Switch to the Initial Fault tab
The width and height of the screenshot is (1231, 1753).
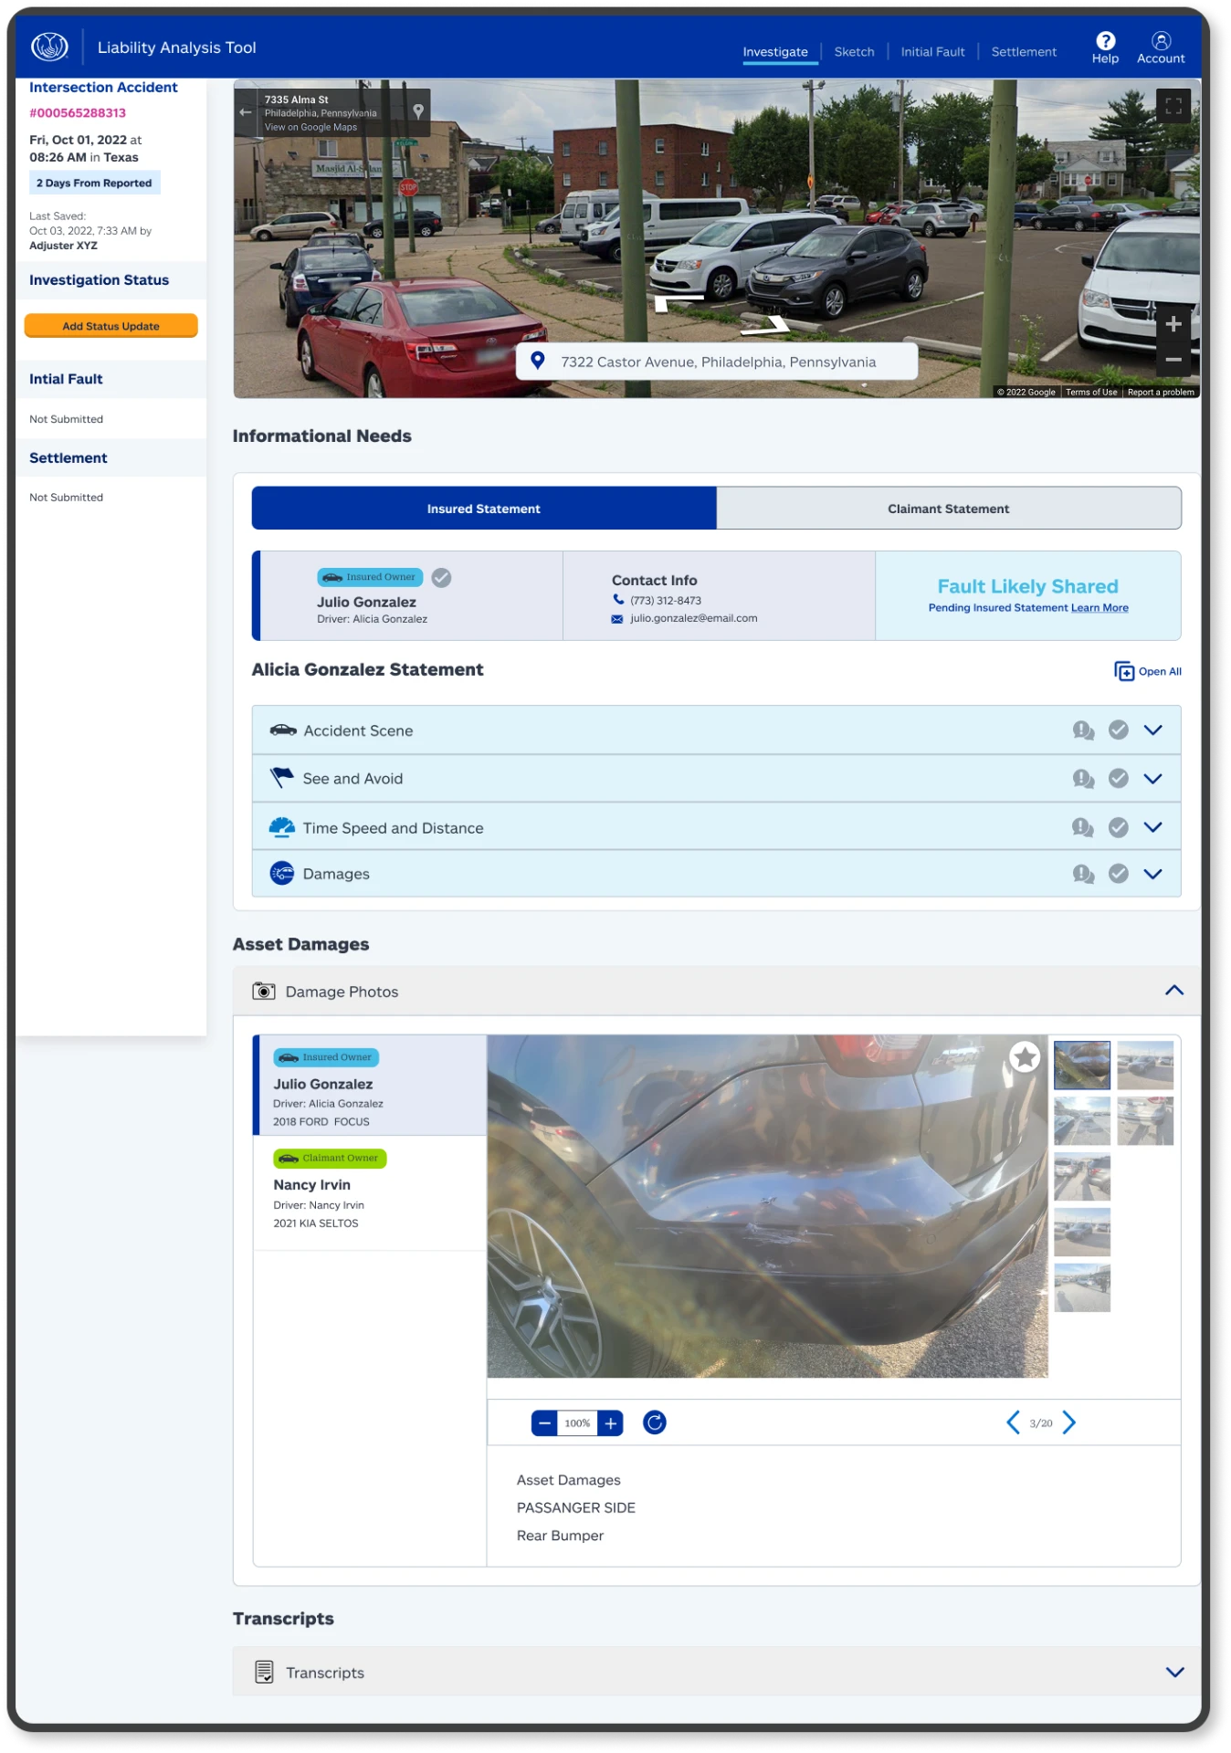tap(932, 52)
